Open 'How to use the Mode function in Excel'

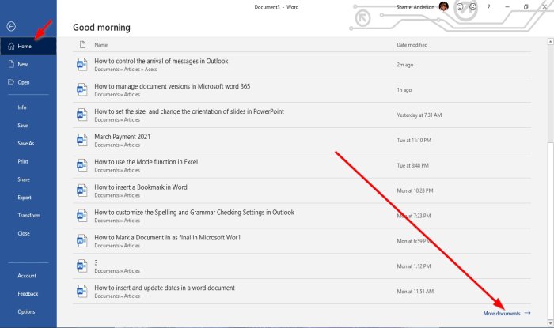(x=302, y=165)
